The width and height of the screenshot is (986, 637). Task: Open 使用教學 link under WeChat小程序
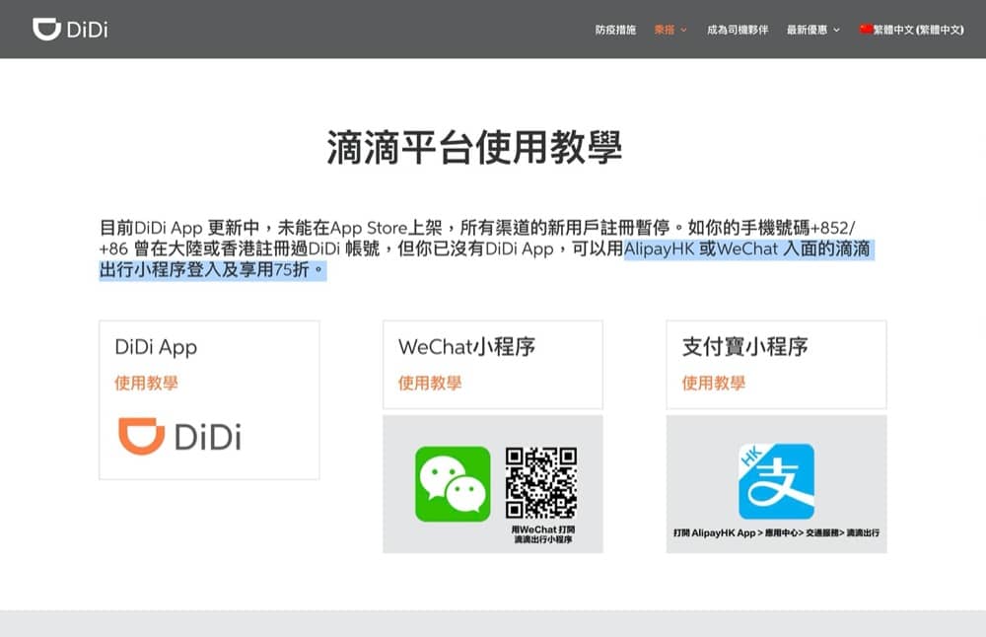(430, 383)
